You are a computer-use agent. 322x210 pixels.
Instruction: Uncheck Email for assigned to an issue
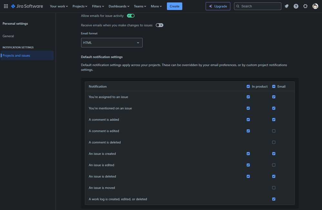pyautogui.click(x=274, y=97)
